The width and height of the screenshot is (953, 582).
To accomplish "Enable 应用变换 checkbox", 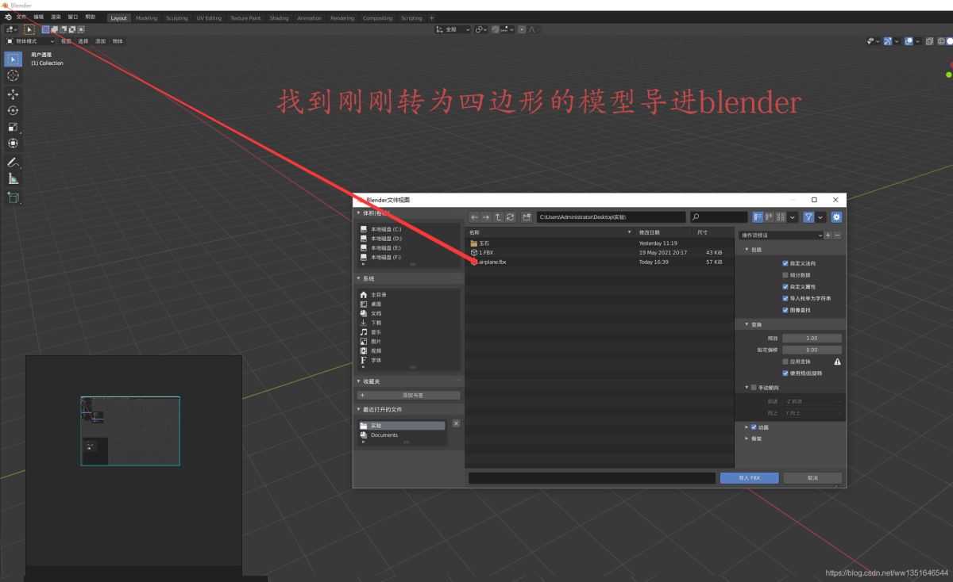I will click(785, 362).
